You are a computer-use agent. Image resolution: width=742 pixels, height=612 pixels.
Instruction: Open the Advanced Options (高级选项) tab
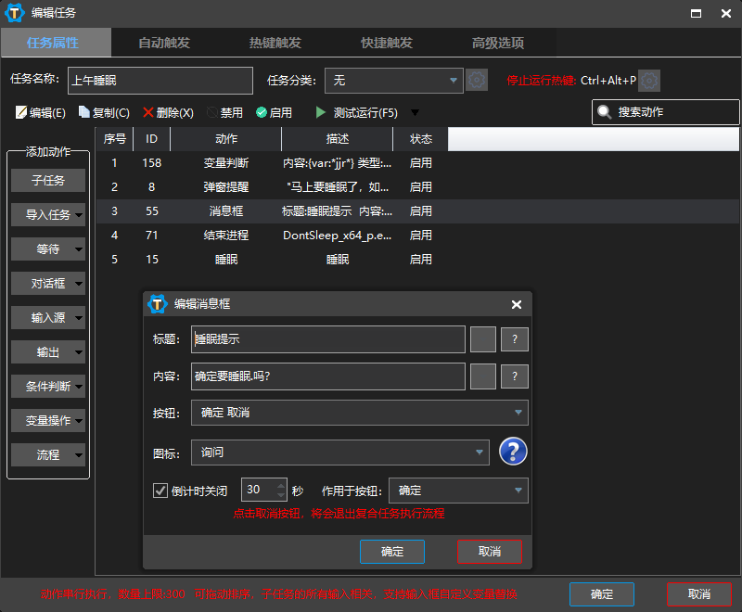pyautogui.click(x=498, y=43)
